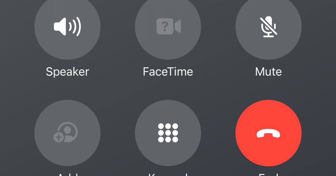Tap the add call contact icon
The height and width of the screenshot is (176, 336).
pyautogui.click(x=66, y=133)
